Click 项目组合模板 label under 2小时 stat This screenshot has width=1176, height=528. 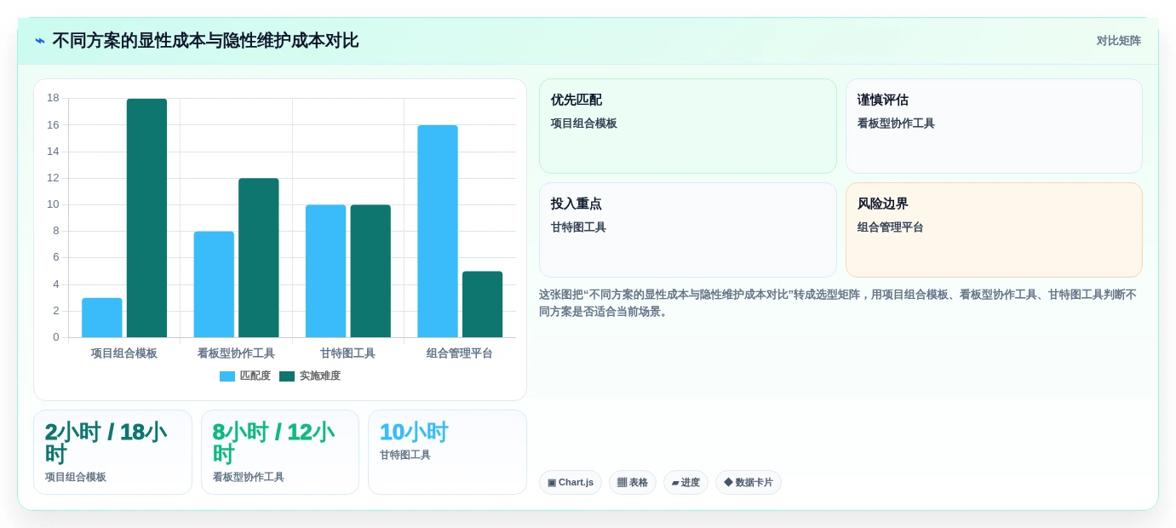(76, 478)
